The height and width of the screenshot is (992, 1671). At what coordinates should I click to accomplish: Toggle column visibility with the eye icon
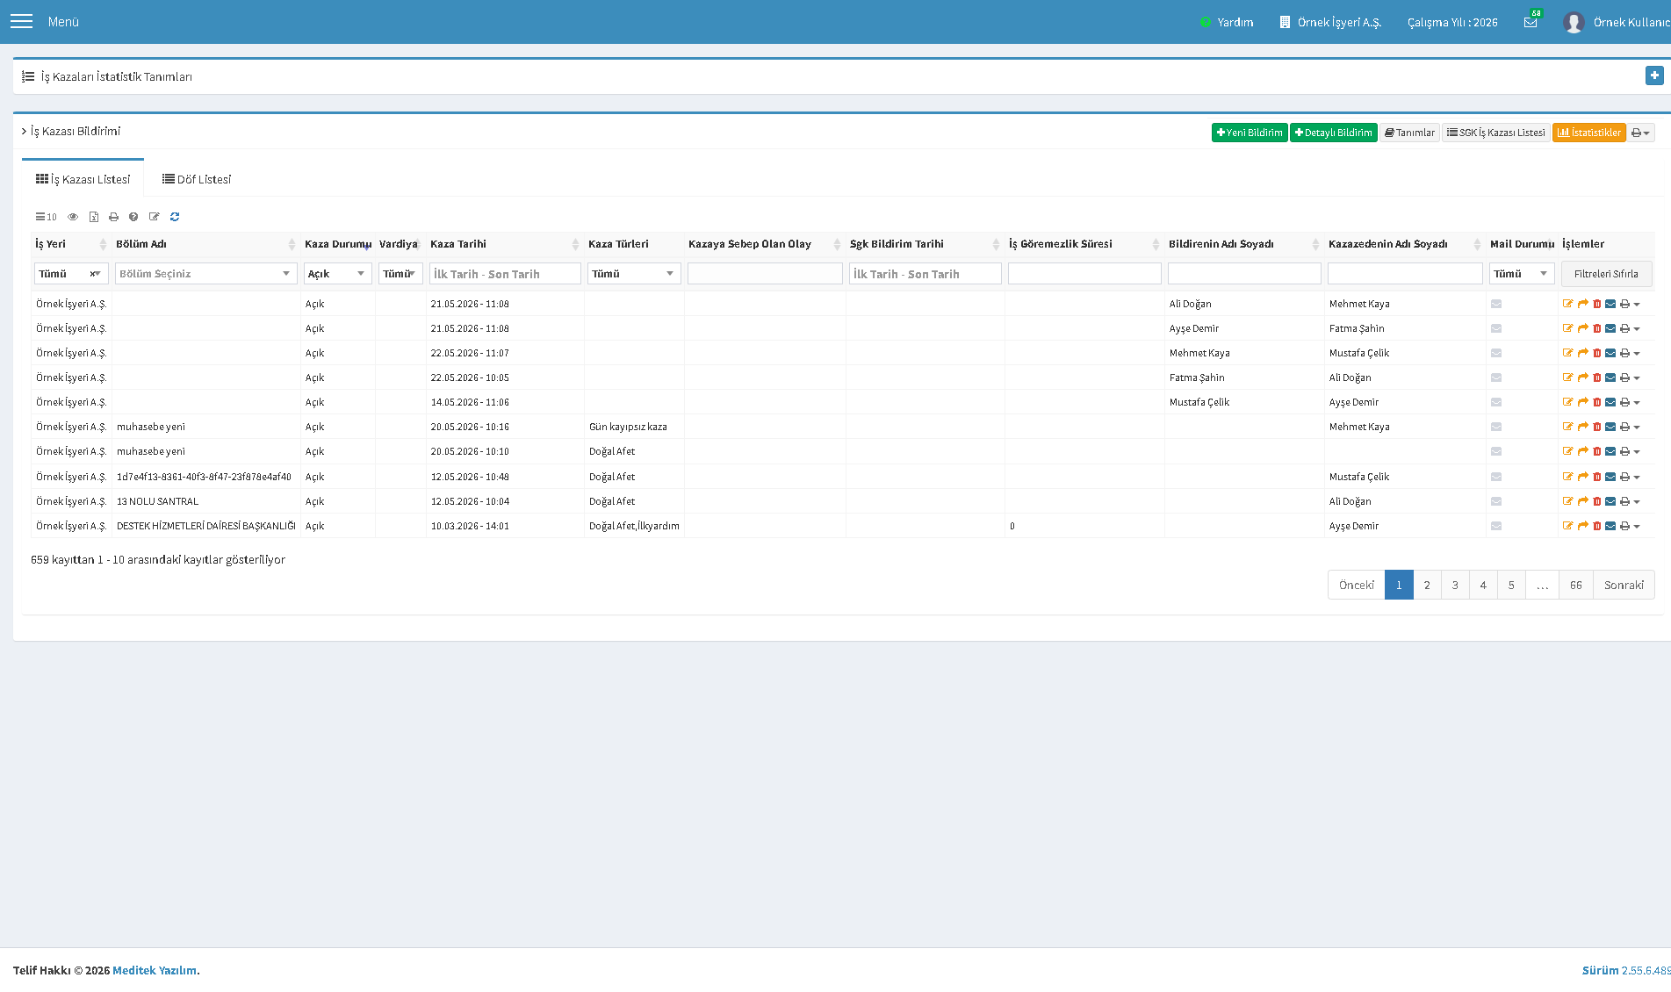[x=73, y=217]
